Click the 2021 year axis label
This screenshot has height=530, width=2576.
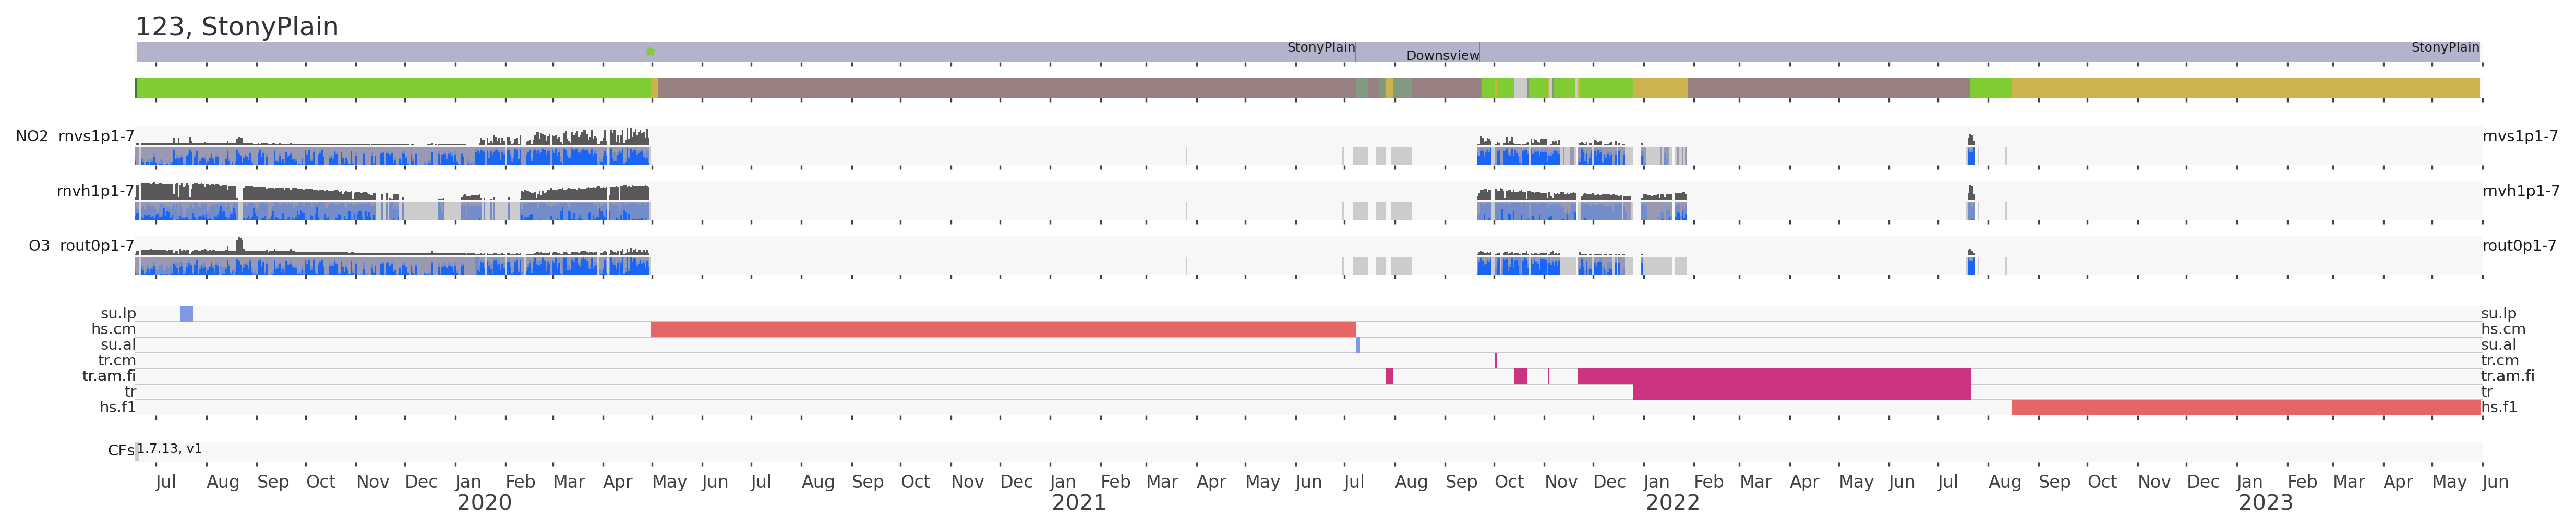[x=1078, y=503]
